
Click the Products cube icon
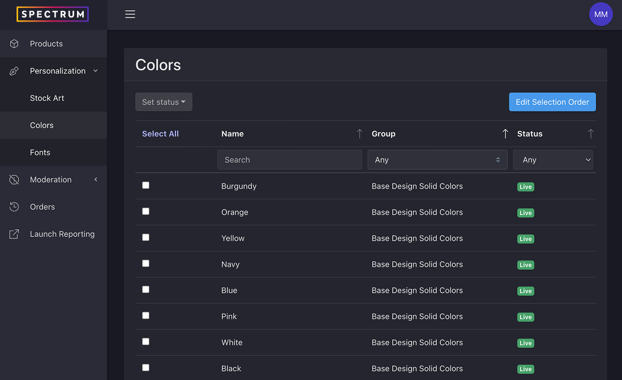[x=14, y=44]
